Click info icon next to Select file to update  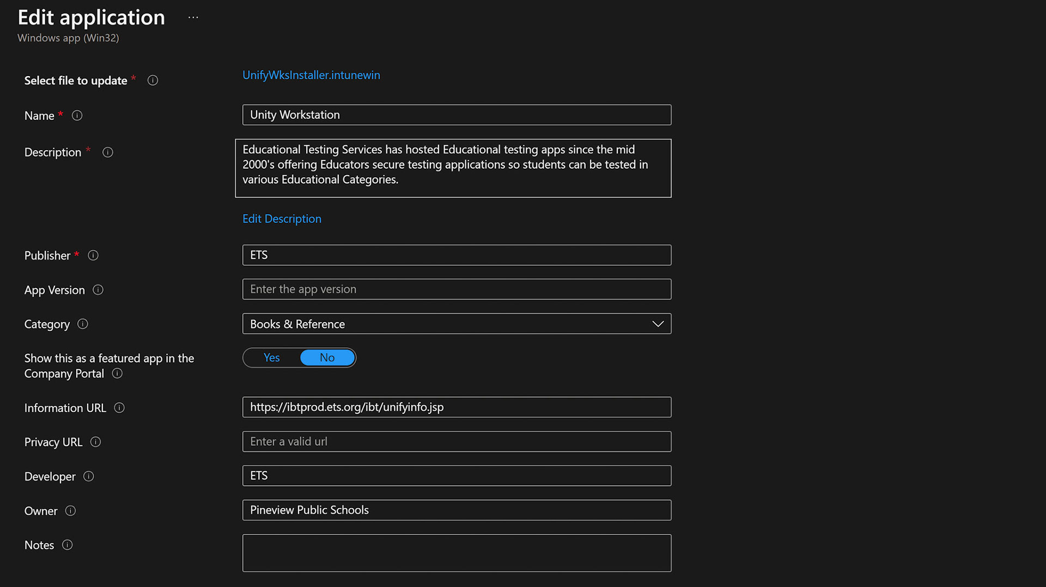pos(153,81)
